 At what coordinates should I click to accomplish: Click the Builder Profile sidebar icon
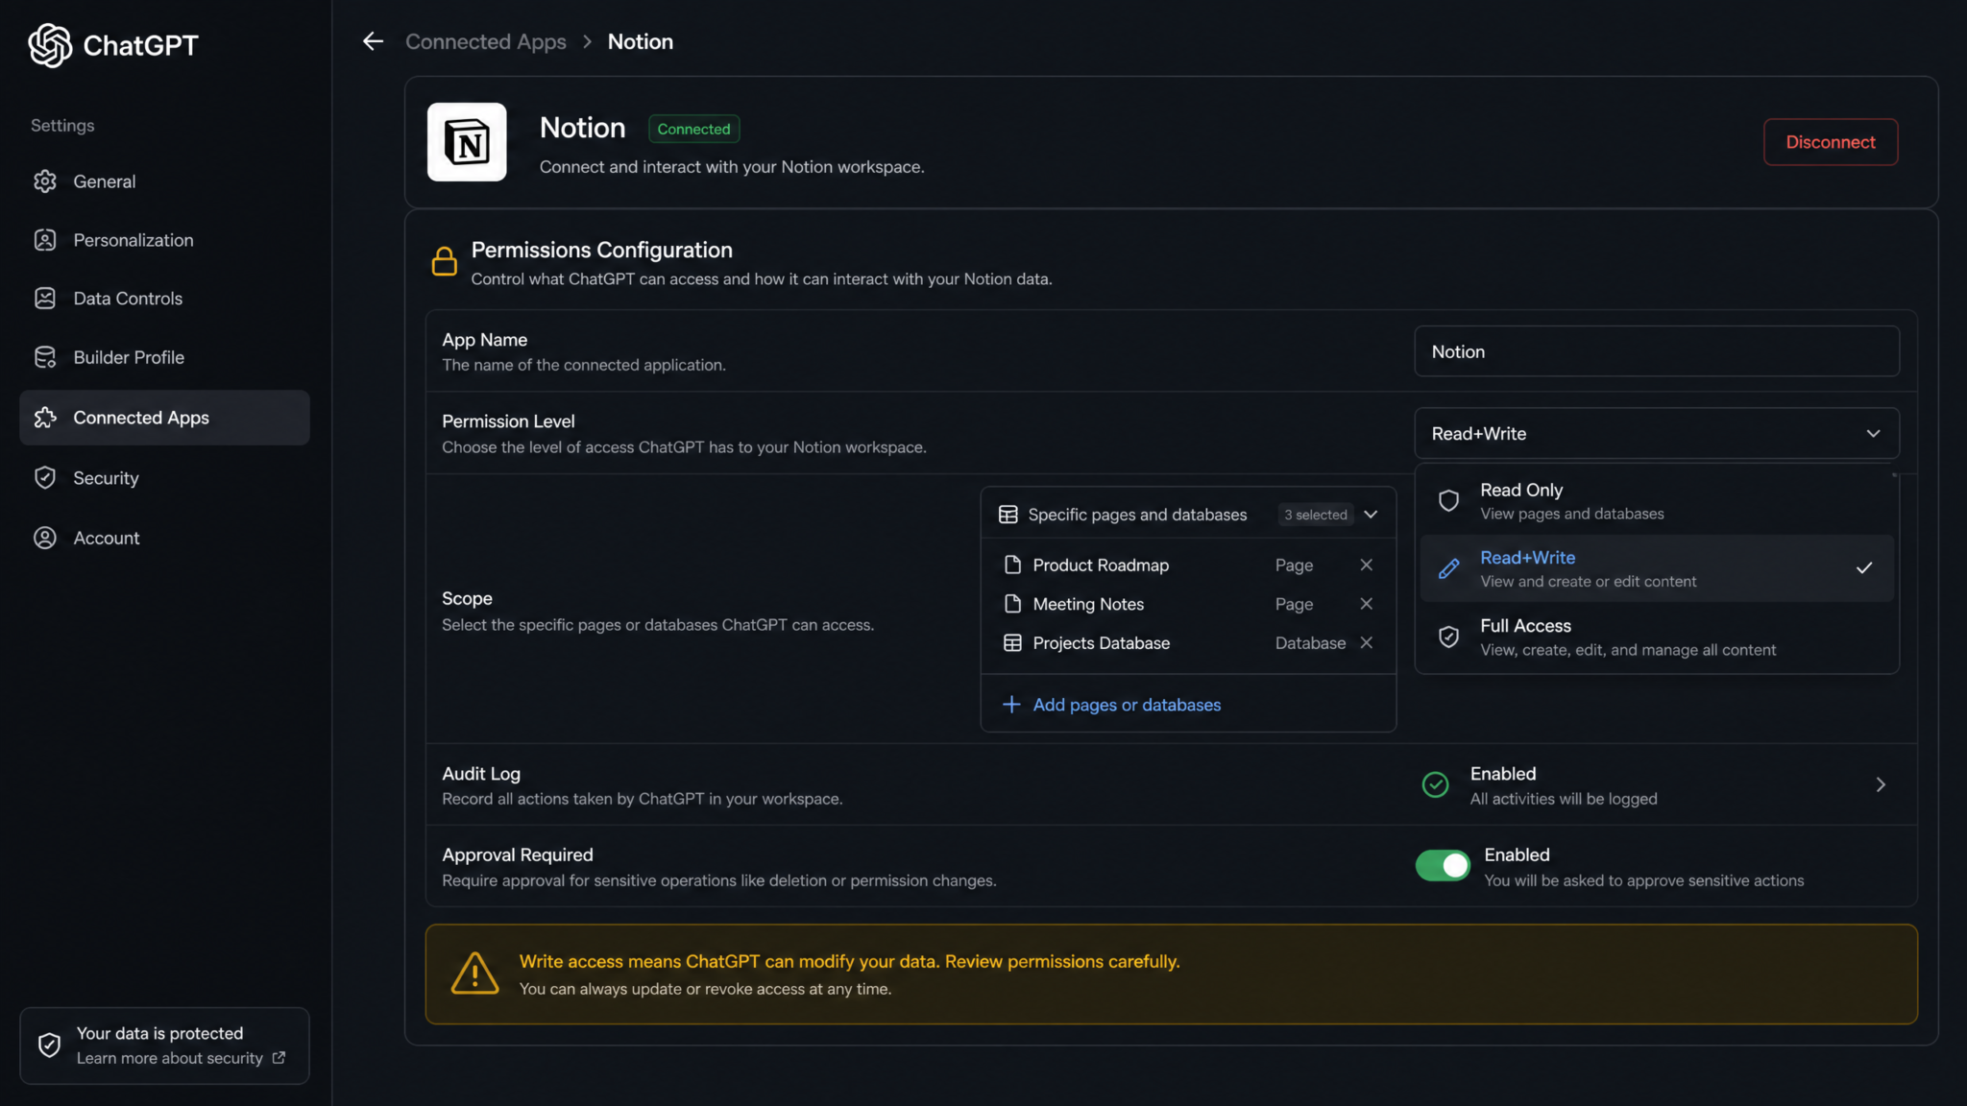45,357
